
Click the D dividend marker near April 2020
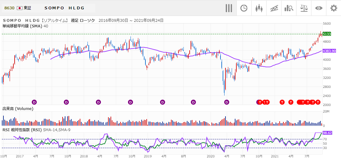pyautogui.click(x=227, y=102)
